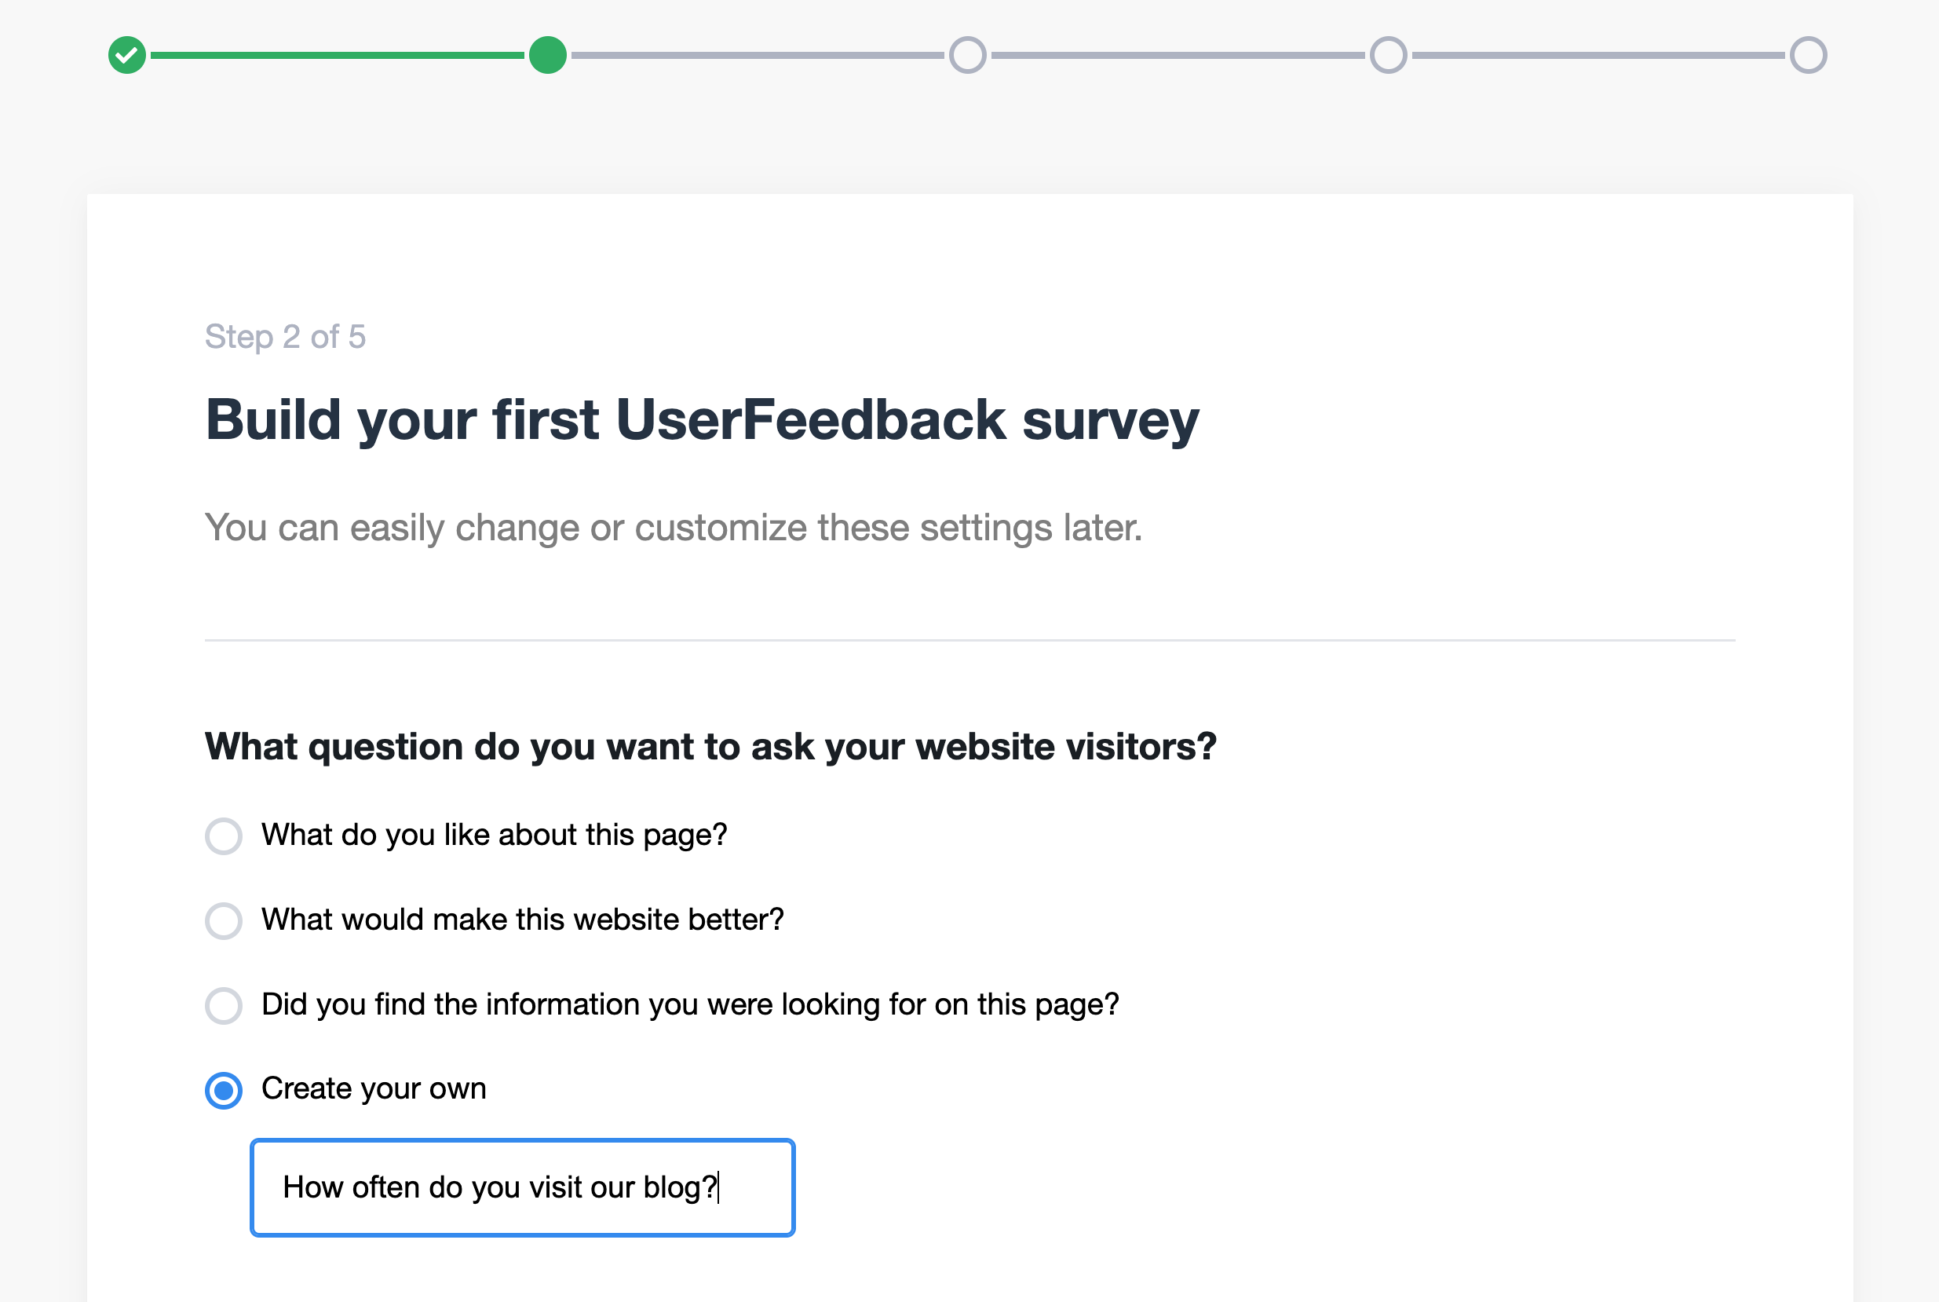Click the 'What do you like about this page?' label

495,836
